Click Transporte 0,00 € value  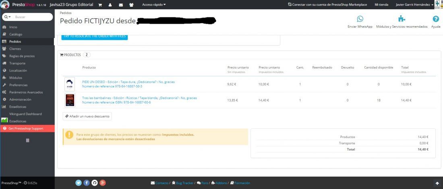[x=424, y=143]
